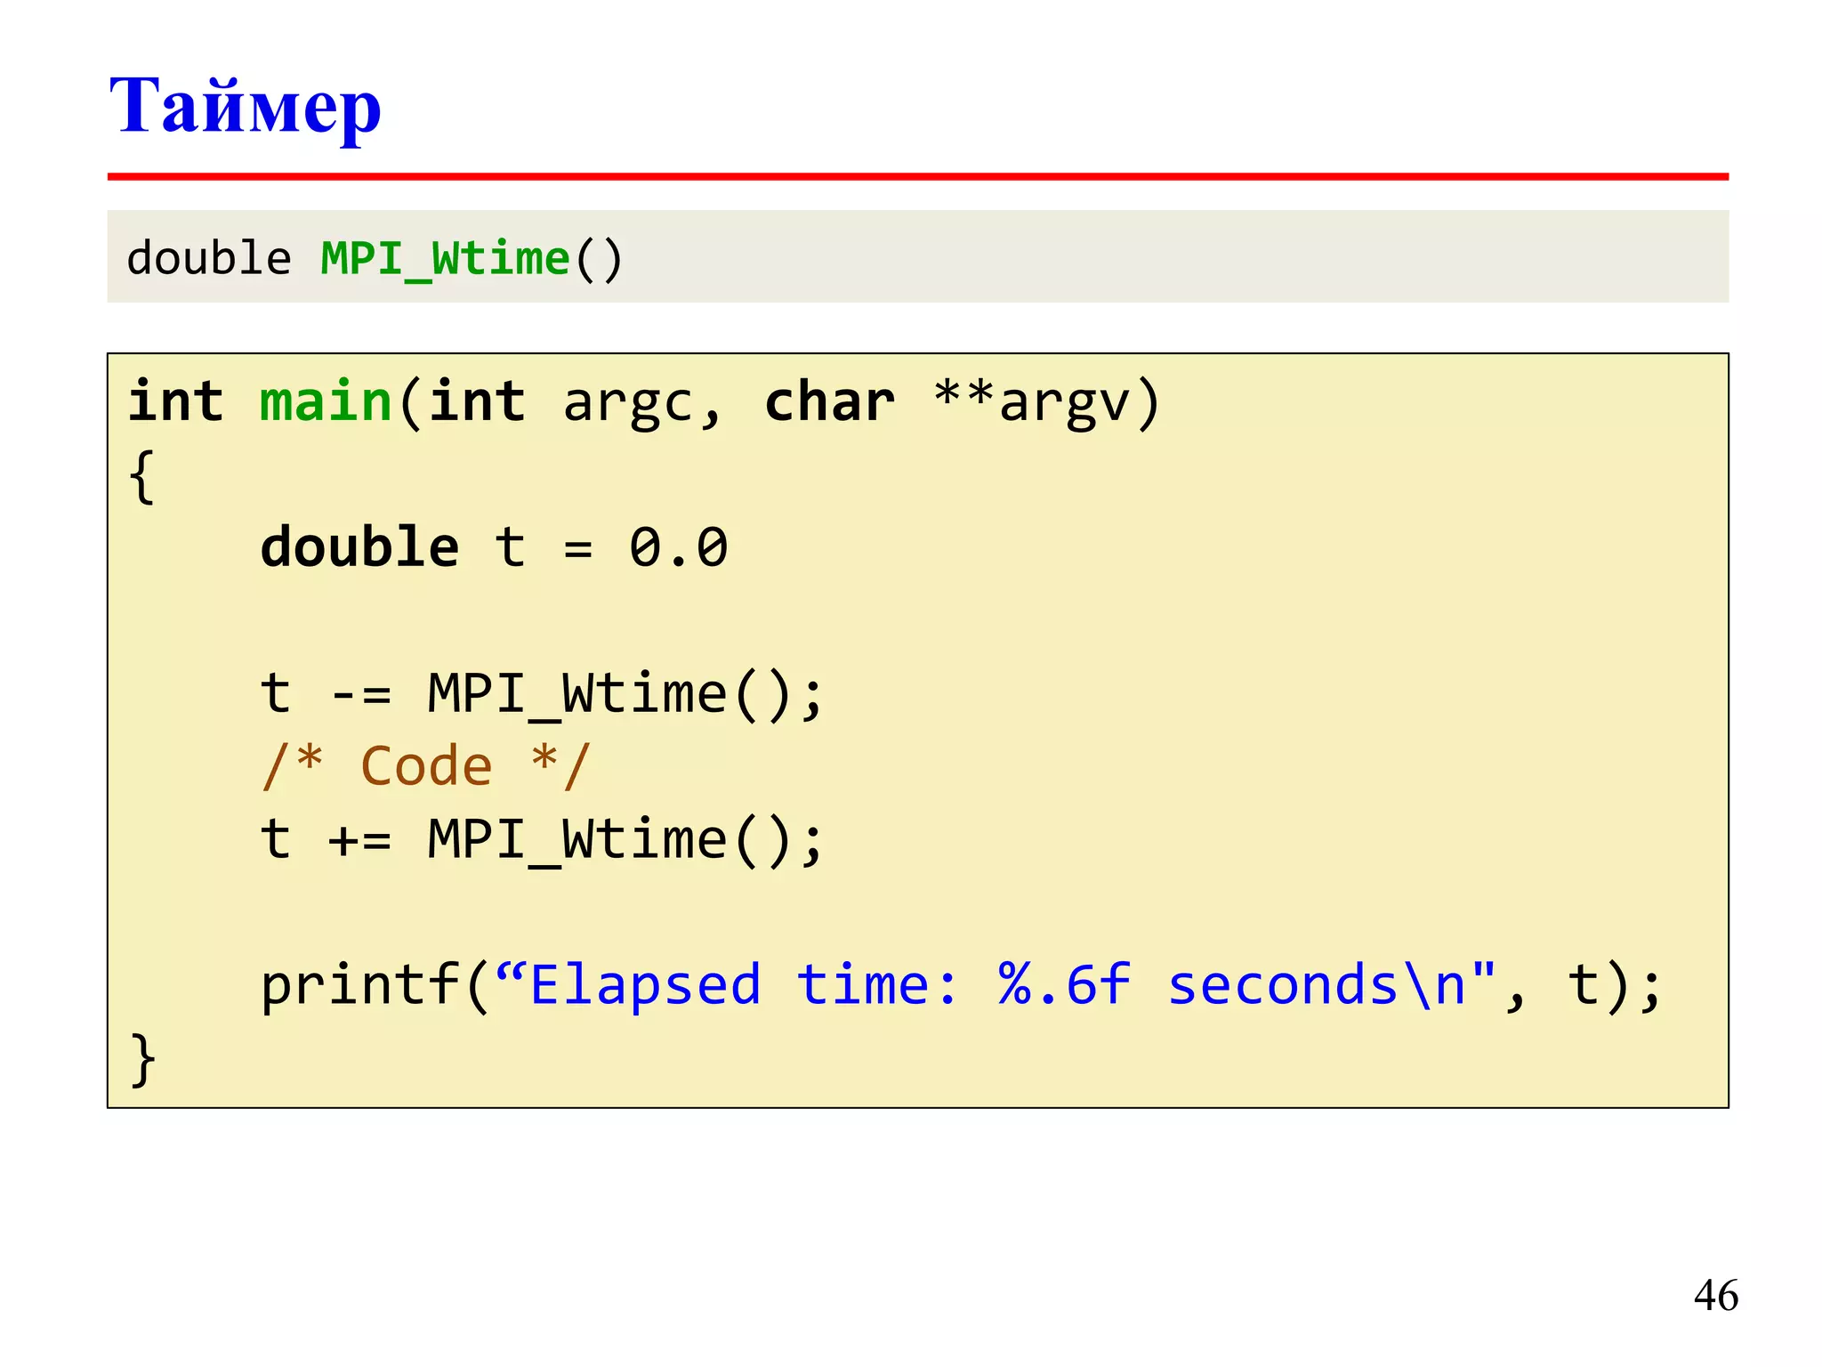Screen dimensions: 1822x1367
Task: Click the opening curly brace of main
Action: [x=142, y=478]
